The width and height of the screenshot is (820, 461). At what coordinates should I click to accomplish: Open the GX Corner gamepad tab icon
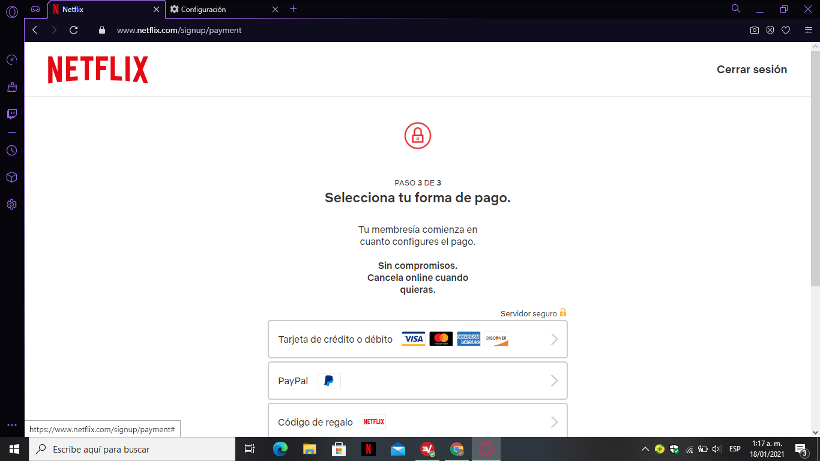click(x=35, y=9)
